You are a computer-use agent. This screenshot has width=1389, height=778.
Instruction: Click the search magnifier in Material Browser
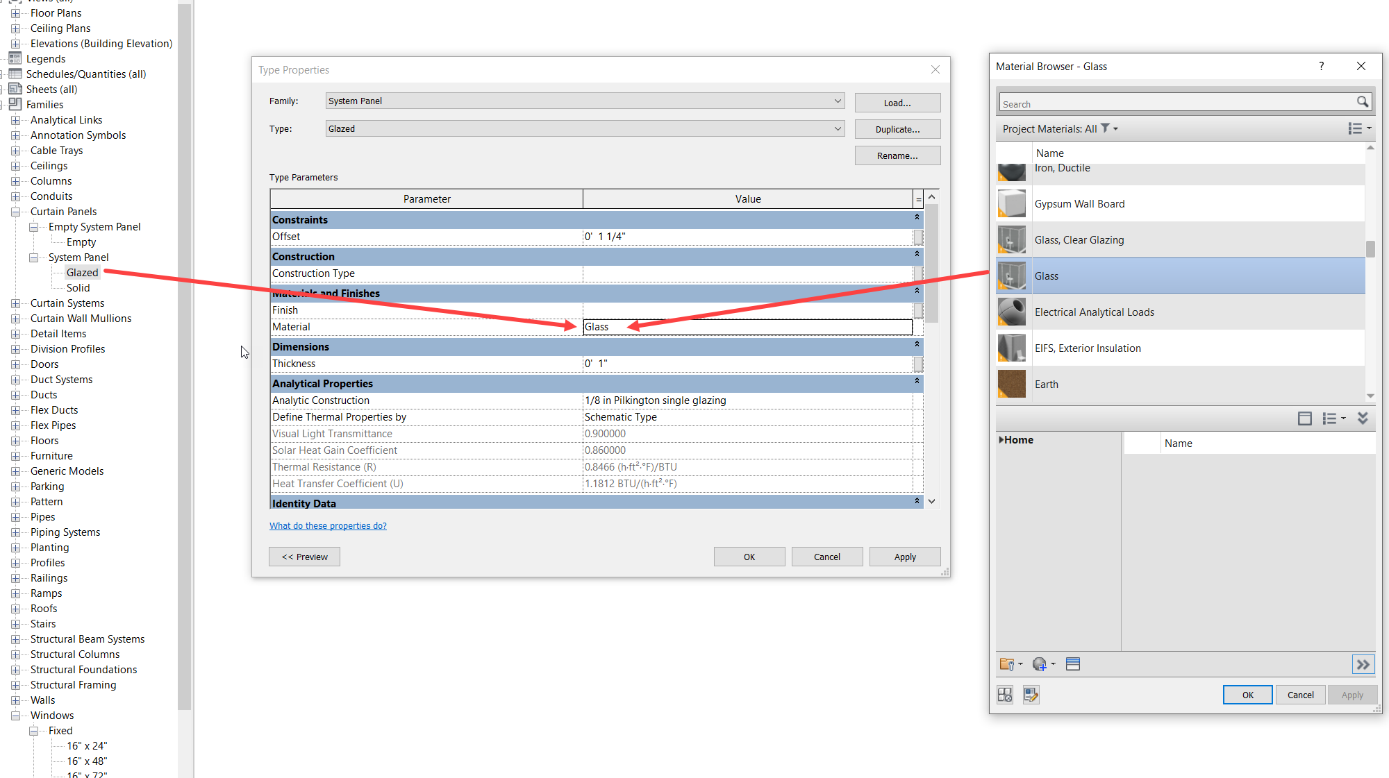1363,102
